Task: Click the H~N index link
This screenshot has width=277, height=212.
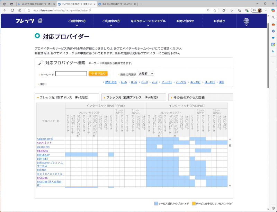Action: click(x=134, y=82)
